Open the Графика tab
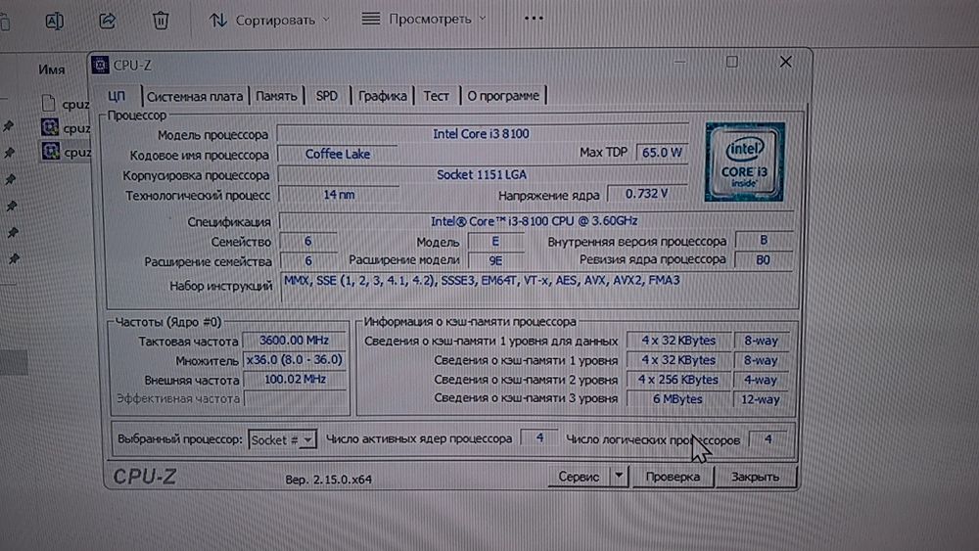 pyautogui.click(x=382, y=96)
